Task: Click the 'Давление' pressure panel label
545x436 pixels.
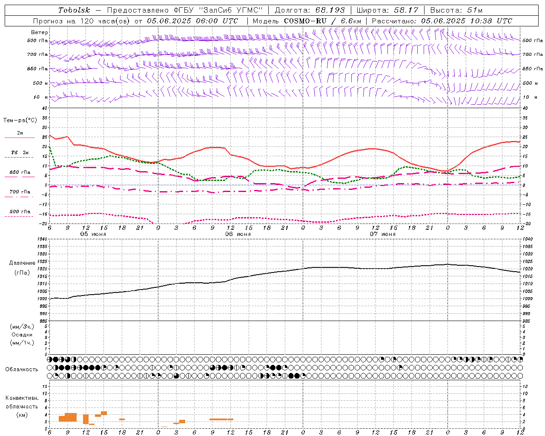Action: pyautogui.click(x=22, y=263)
